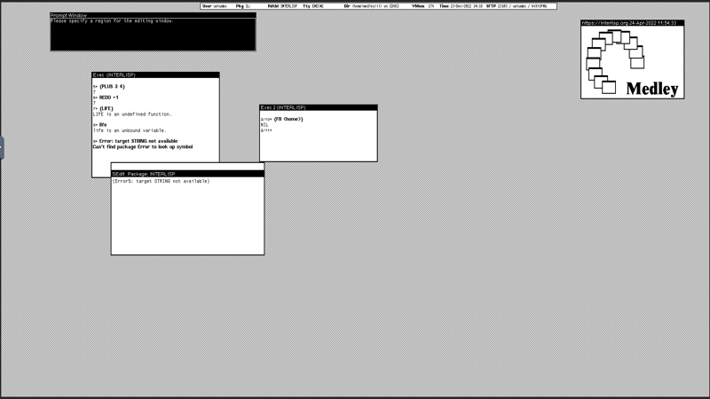The image size is (710, 399).
Task: Click the Prompt Window title bar
Action: point(153,15)
